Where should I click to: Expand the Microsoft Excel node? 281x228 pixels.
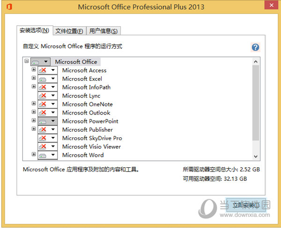coord(34,78)
